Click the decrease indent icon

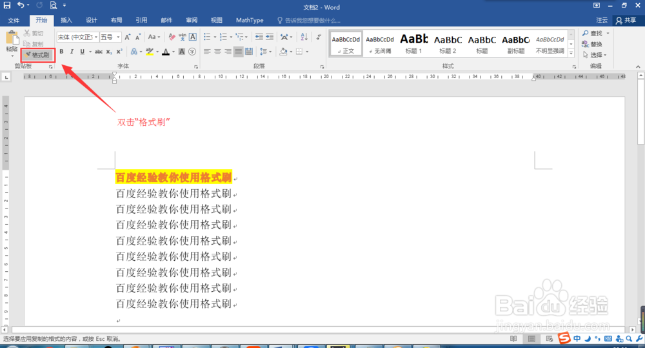[259, 37]
